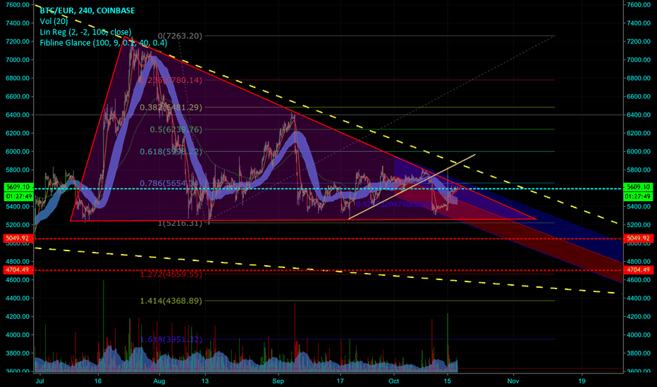The width and height of the screenshot is (657, 387).
Task: Click the BTC/EUR, 240, COINBASE chart title
Action: click(x=87, y=11)
